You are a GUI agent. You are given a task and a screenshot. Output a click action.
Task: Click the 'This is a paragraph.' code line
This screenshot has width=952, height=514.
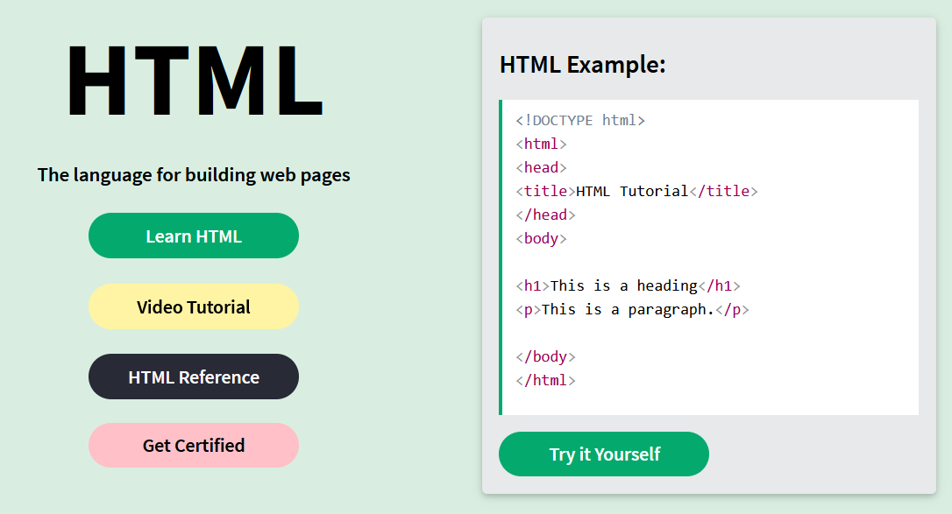click(632, 310)
